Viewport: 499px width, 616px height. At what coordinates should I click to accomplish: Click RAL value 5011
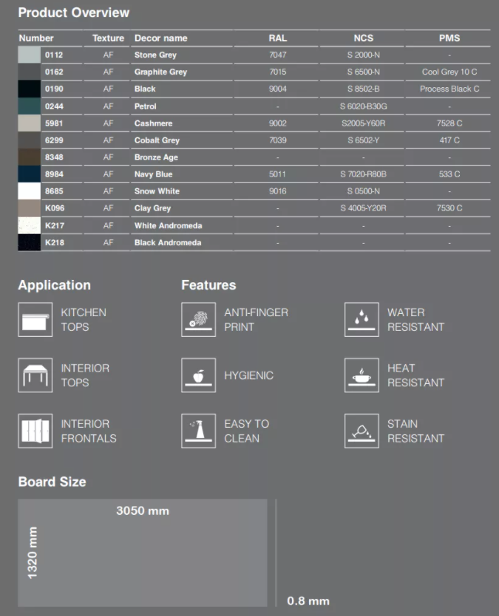278,174
